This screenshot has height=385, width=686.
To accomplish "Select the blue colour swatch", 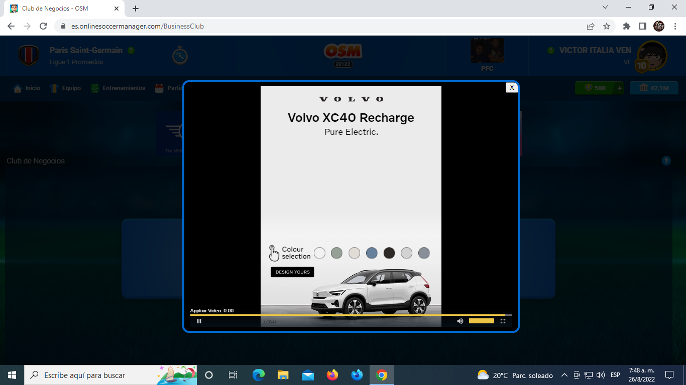I will pos(372,253).
